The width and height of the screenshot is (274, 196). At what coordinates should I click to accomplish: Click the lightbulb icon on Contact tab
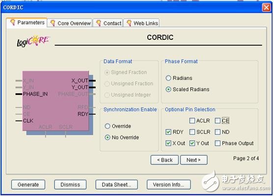coord(99,23)
